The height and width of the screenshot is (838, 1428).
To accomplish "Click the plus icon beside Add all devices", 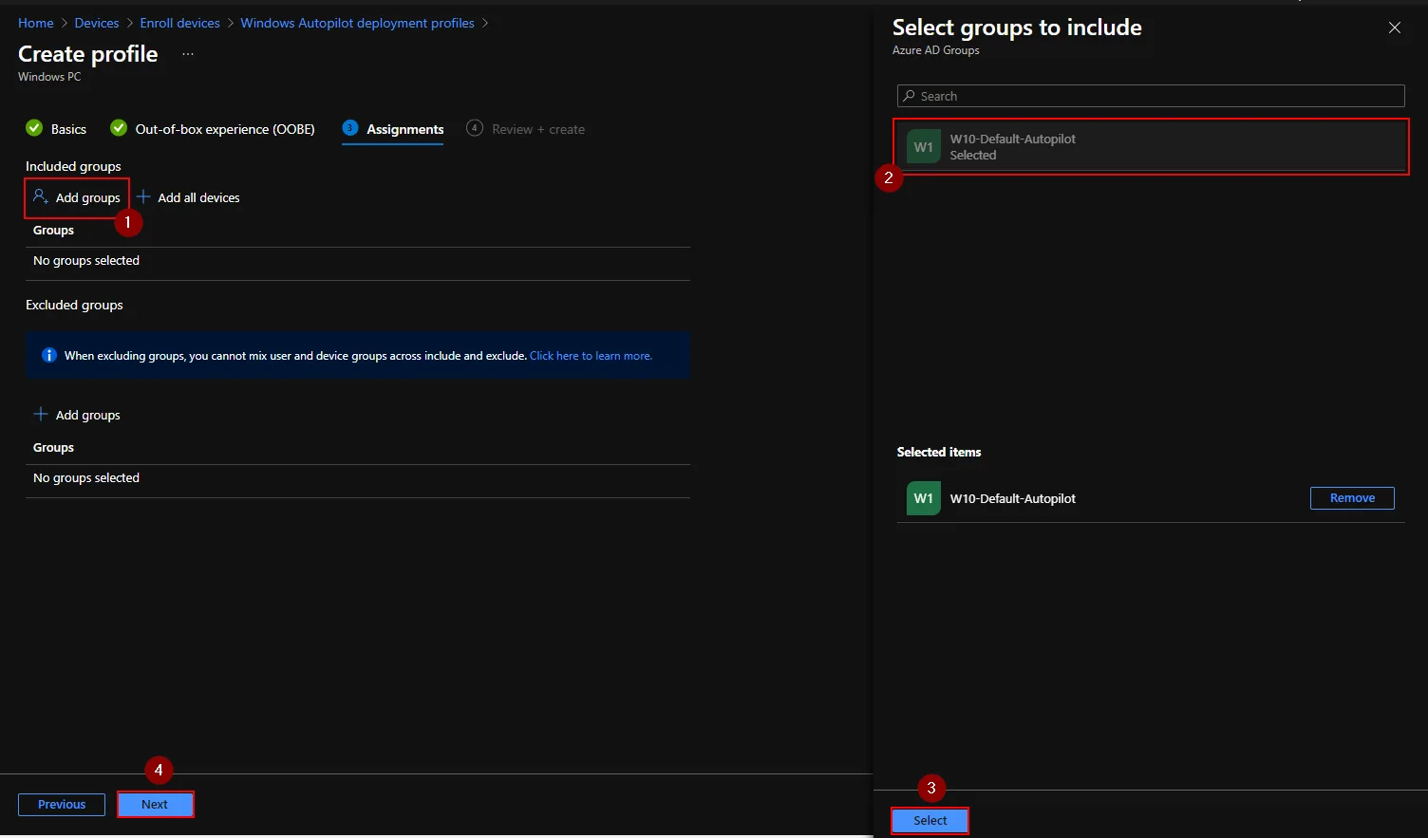I will coord(143,196).
